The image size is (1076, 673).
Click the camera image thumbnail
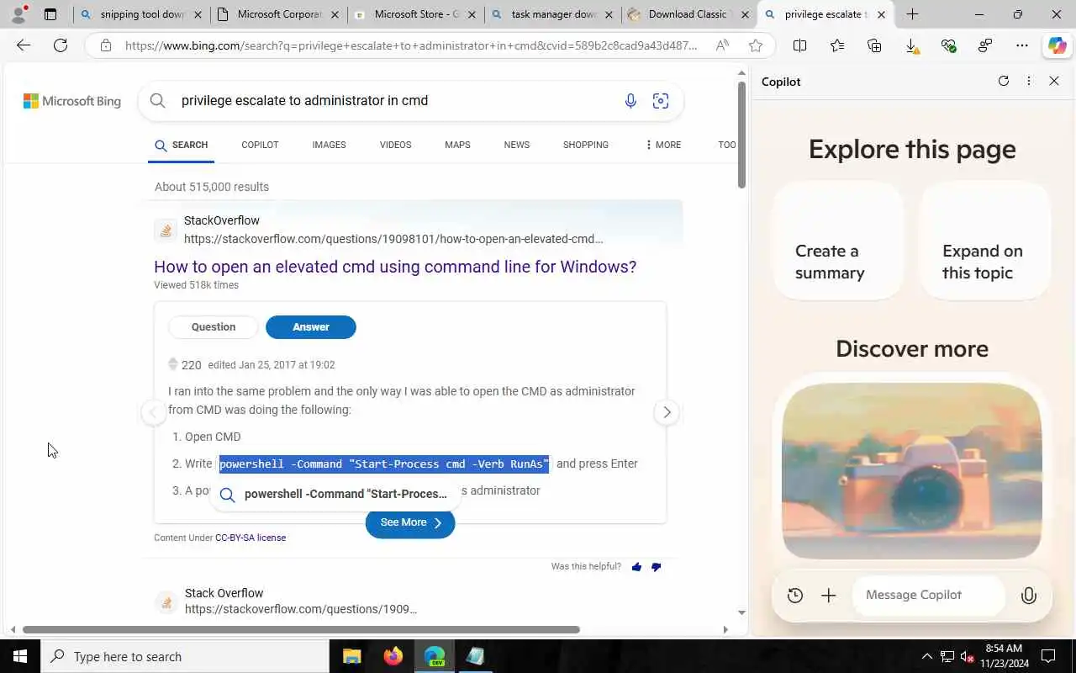(x=912, y=471)
